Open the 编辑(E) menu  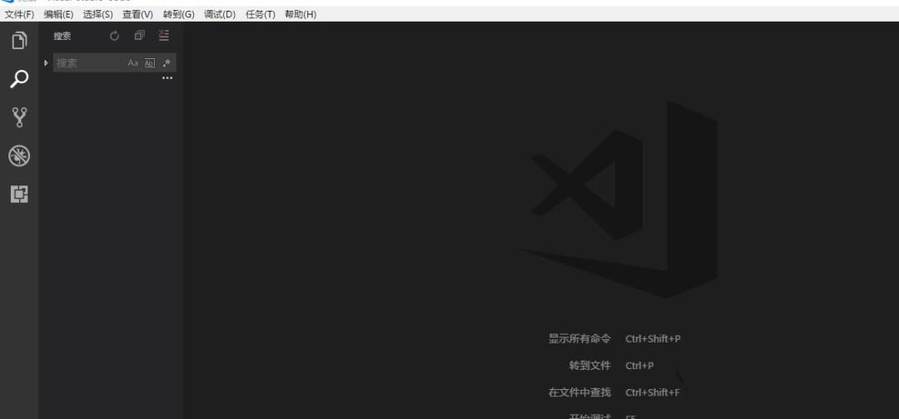point(58,15)
